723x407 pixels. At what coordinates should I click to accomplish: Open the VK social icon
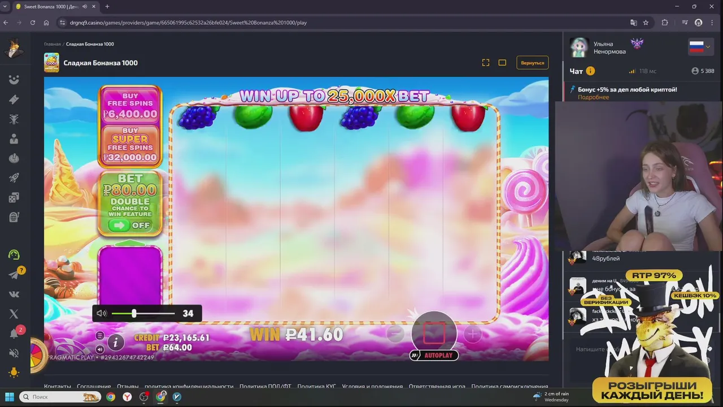tap(14, 294)
